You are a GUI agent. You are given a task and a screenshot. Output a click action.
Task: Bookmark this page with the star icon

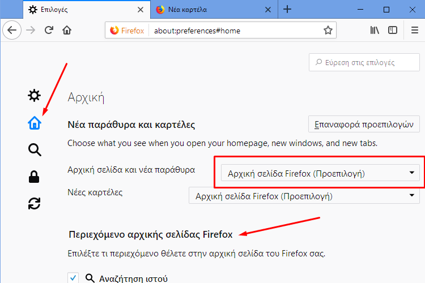(328, 30)
